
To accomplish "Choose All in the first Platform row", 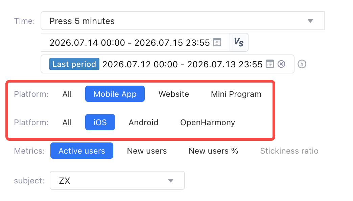I will point(67,94).
